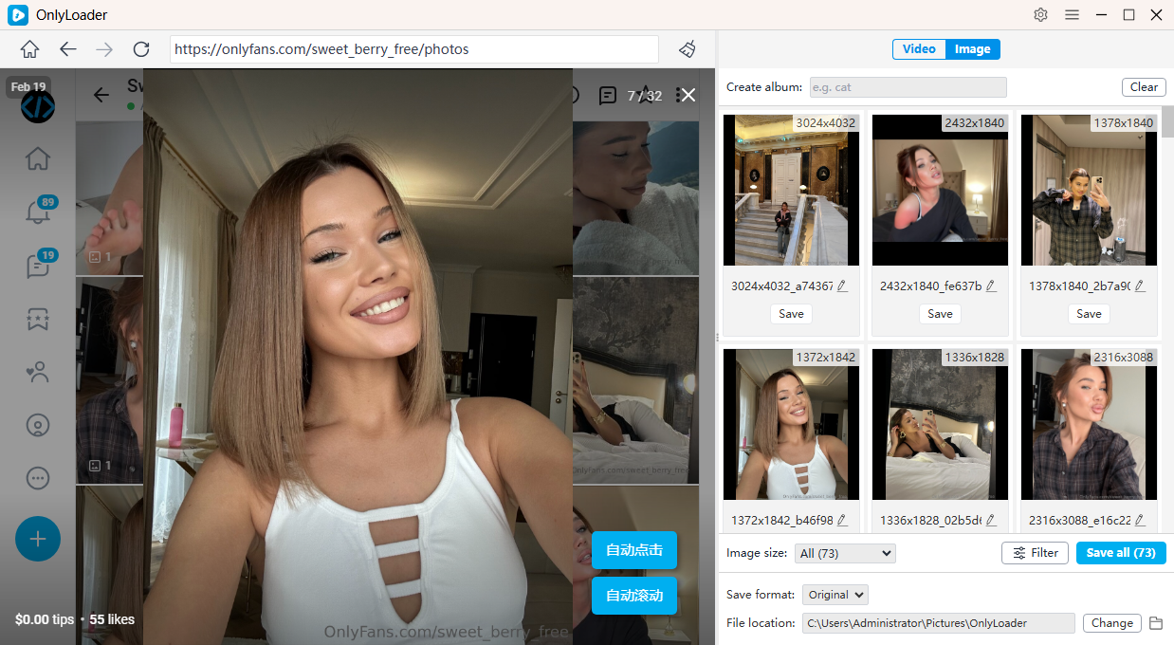Clear browser cache with broom icon
The width and height of the screenshot is (1174, 645).
tap(688, 49)
